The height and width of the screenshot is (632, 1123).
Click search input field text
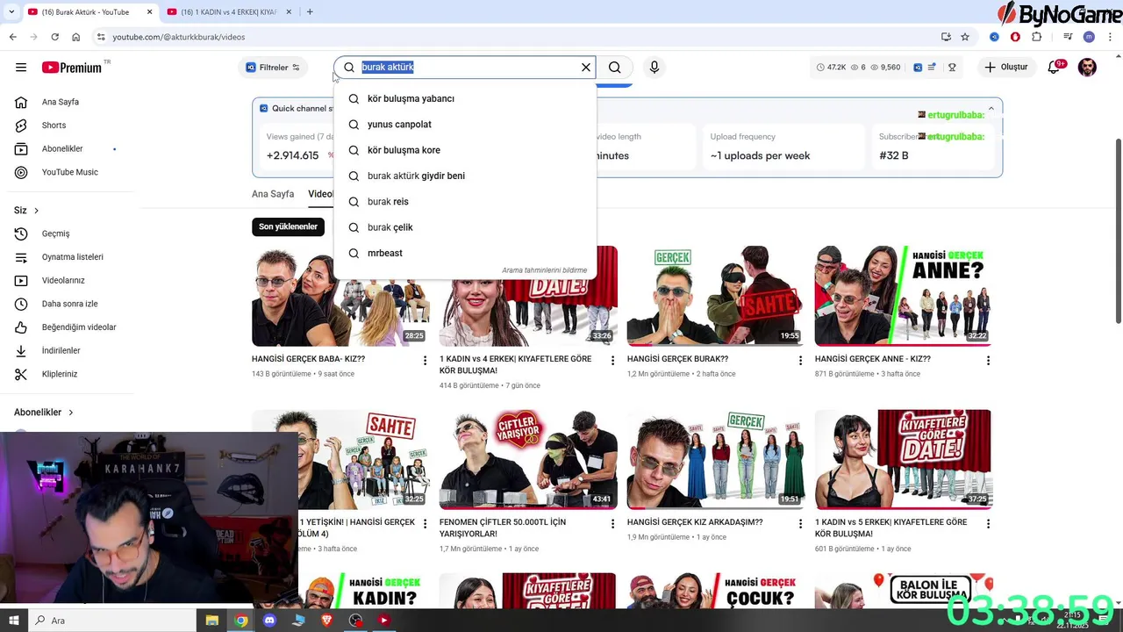point(388,68)
